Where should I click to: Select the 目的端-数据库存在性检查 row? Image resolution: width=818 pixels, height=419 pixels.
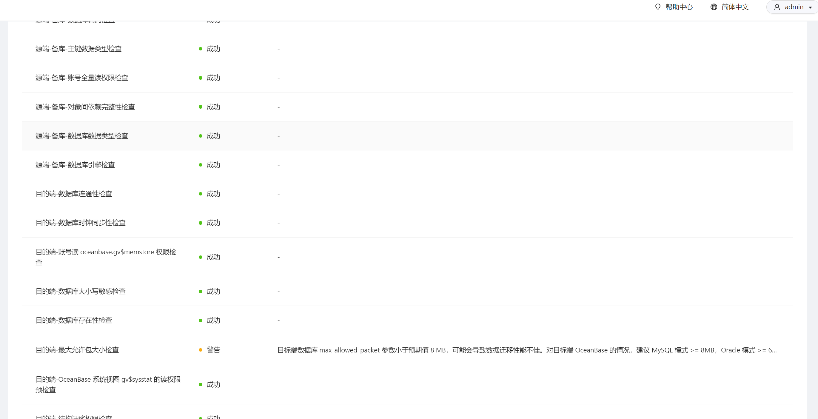pyautogui.click(x=74, y=320)
